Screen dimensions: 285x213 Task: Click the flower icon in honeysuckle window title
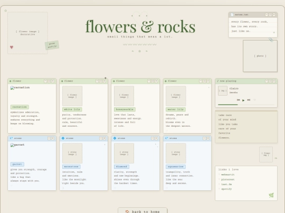coord(114,81)
